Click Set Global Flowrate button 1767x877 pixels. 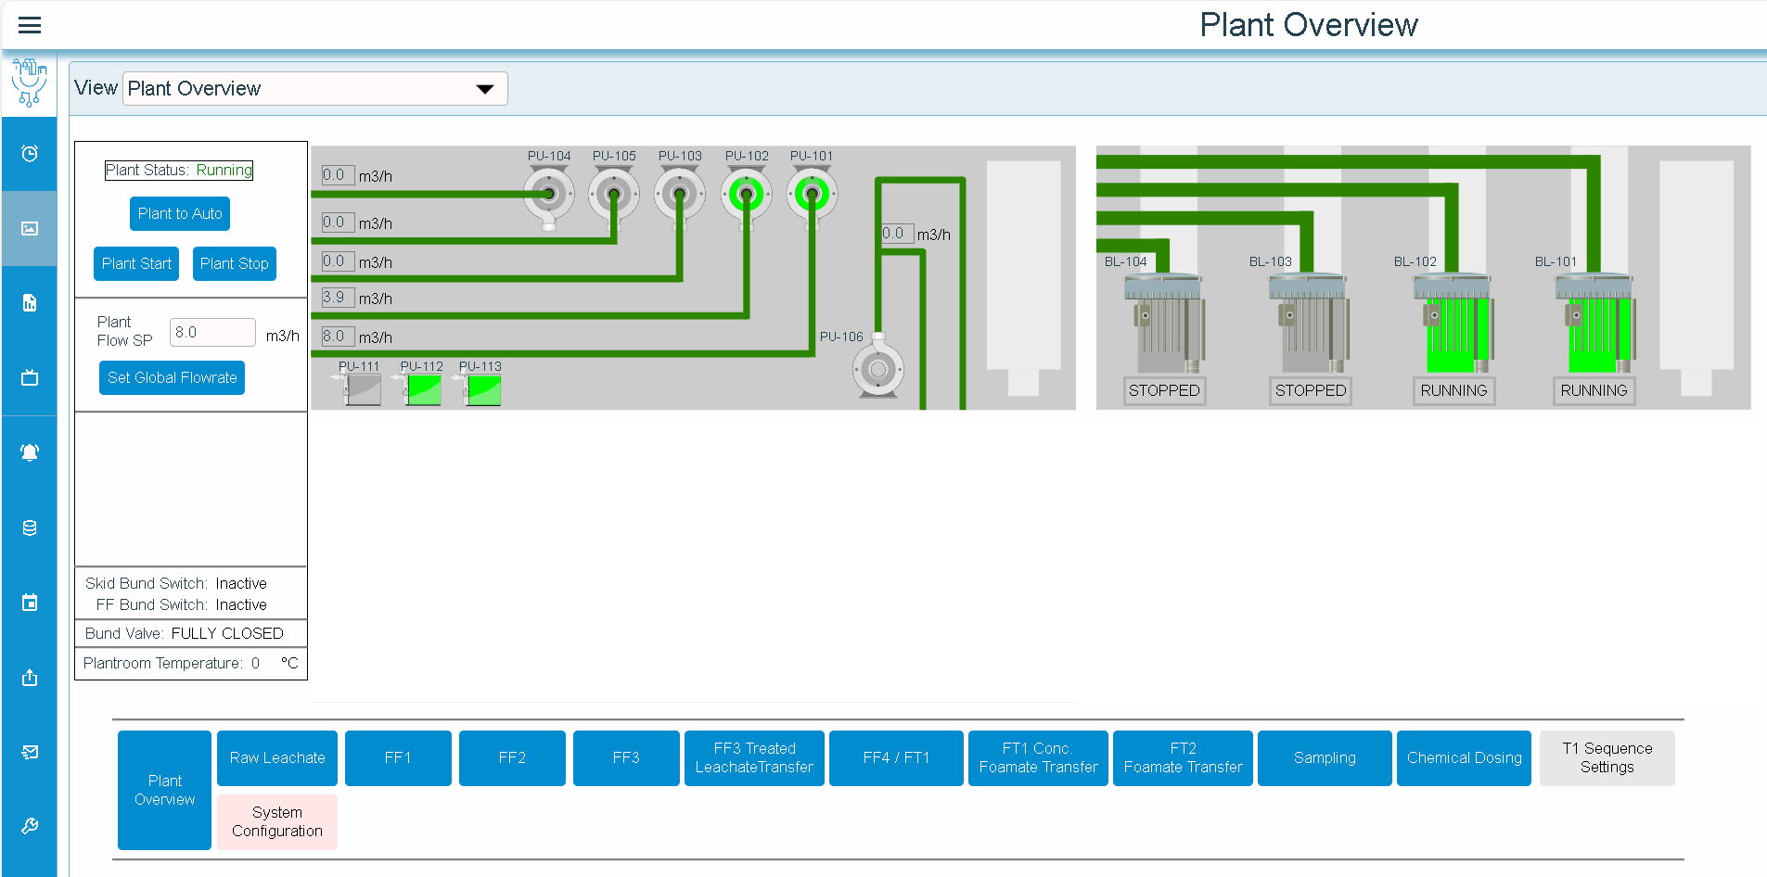172,378
